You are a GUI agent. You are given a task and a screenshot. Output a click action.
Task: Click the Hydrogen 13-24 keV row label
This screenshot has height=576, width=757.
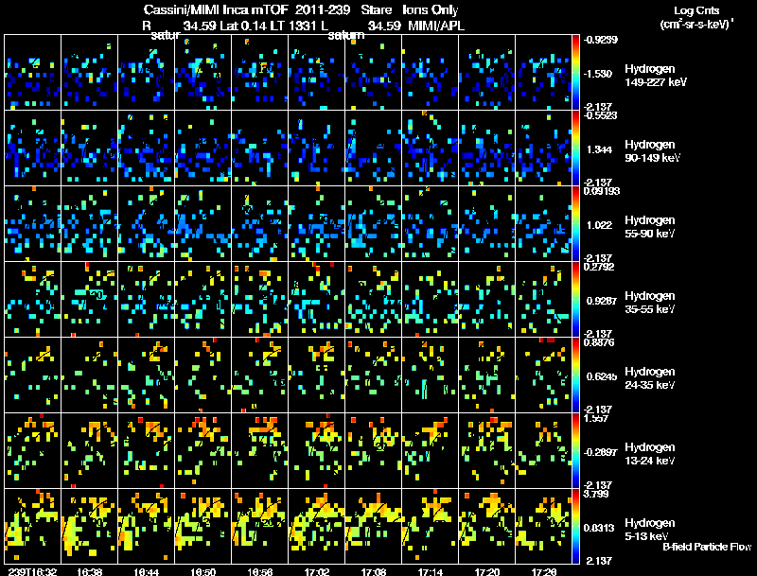click(x=649, y=454)
